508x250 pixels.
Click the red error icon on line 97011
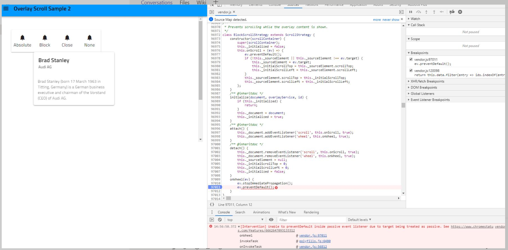[x=276, y=187]
